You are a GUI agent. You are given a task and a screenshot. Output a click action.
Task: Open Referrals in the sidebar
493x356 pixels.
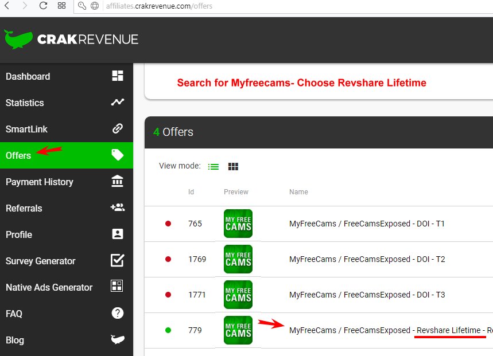click(67, 208)
